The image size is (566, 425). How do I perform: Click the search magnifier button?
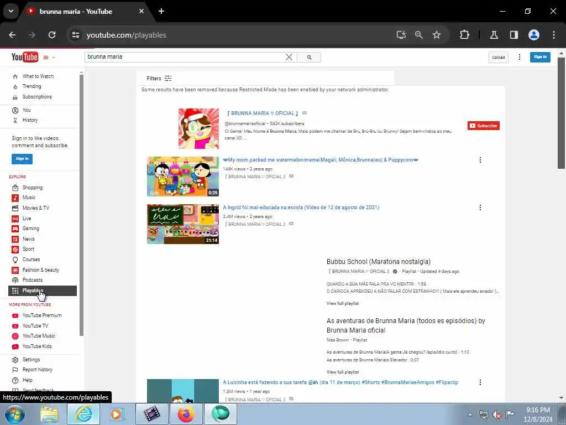(x=309, y=57)
